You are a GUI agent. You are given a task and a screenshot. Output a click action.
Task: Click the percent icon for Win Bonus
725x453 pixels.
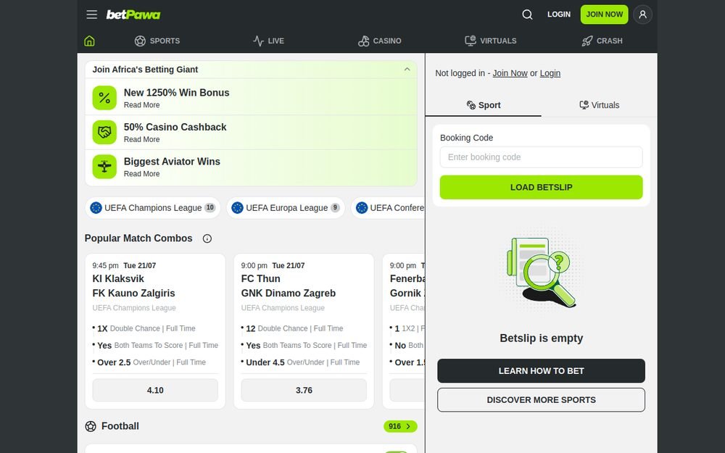[104, 98]
